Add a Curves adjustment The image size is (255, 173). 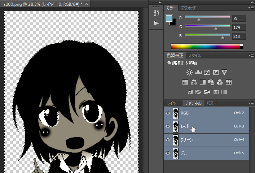point(207,72)
